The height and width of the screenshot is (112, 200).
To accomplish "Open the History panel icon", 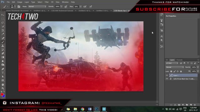I will pos(162,14).
